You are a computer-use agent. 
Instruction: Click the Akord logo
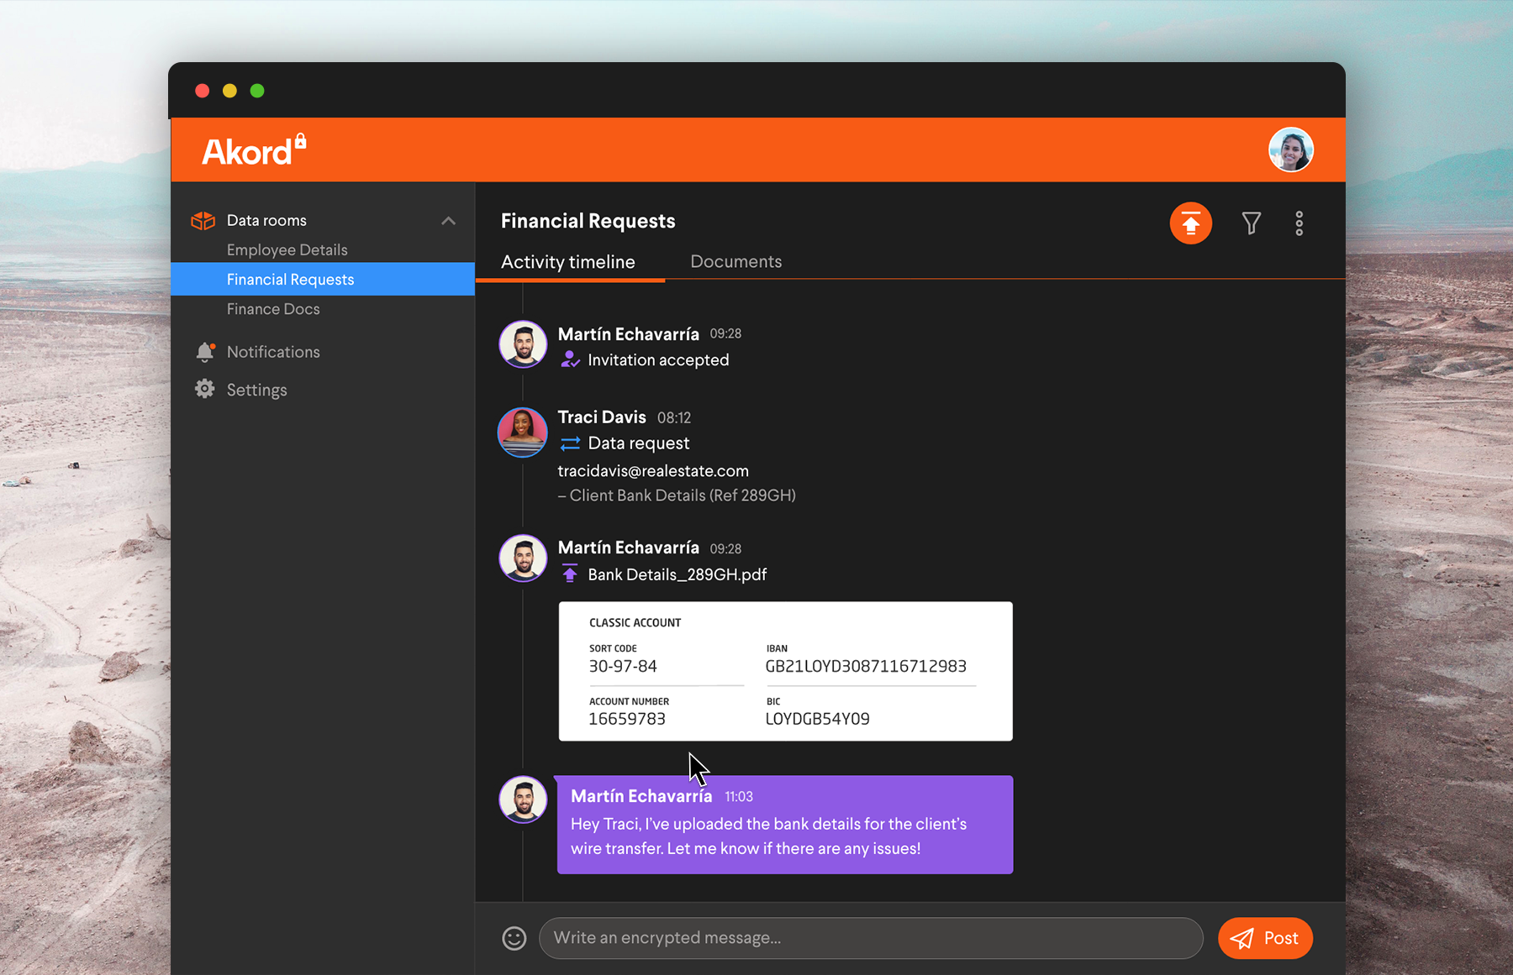254,150
